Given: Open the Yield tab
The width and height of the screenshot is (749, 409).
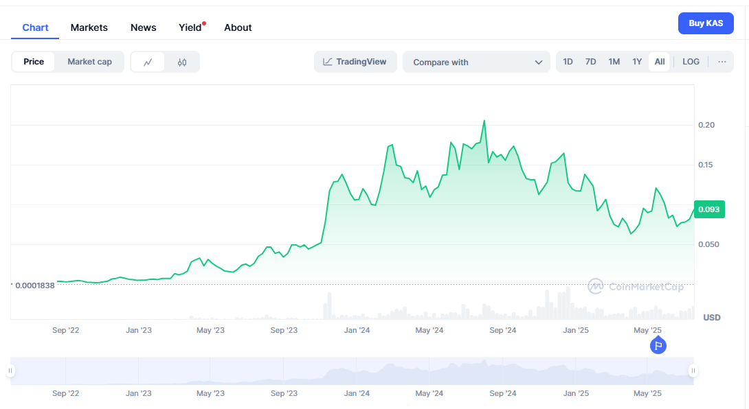Looking at the screenshot, I should pyautogui.click(x=190, y=27).
